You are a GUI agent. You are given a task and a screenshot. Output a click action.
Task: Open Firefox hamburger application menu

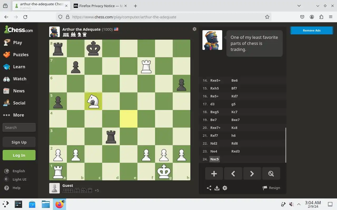331,17
